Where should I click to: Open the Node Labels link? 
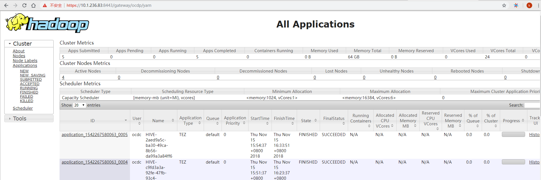pos(25,61)
